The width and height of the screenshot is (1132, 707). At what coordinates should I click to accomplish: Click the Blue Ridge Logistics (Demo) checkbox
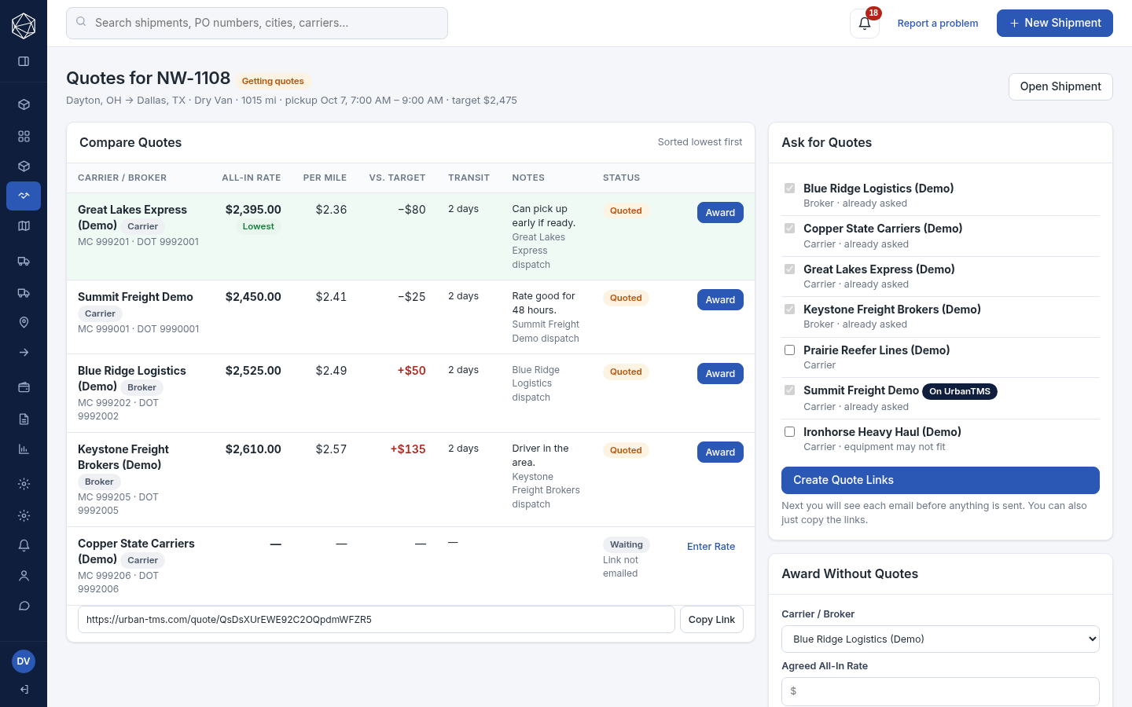click(789, 189)
